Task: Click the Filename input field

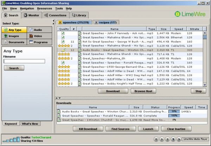Action: 24,61
